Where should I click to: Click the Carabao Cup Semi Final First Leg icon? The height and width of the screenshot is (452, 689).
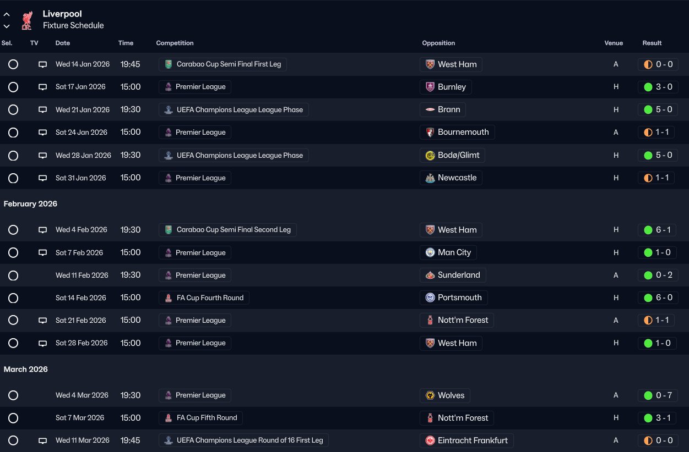(169, 64)
